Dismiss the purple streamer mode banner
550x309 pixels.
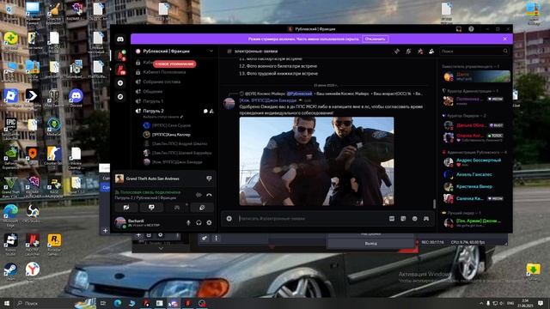click(x=504, y=39)
